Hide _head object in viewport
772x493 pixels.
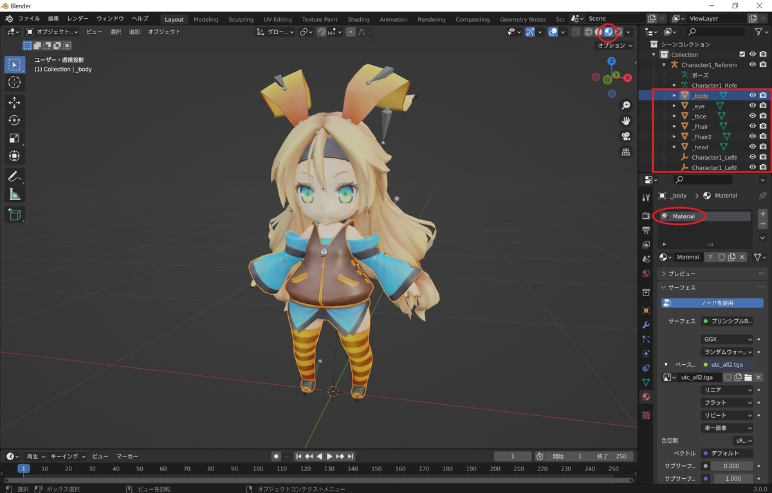(753, 147)
